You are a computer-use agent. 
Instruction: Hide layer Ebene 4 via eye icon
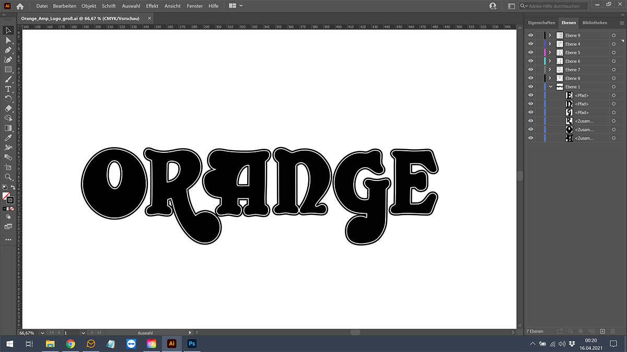tap(531, 44)
